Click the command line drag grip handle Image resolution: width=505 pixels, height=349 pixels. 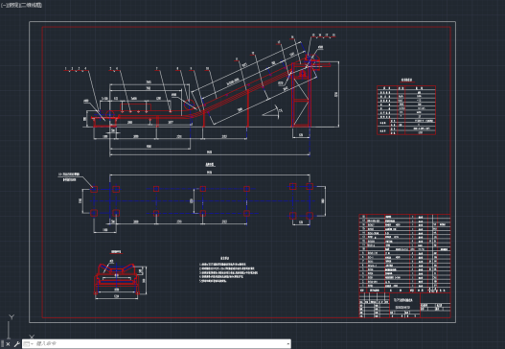click(3, 344)
